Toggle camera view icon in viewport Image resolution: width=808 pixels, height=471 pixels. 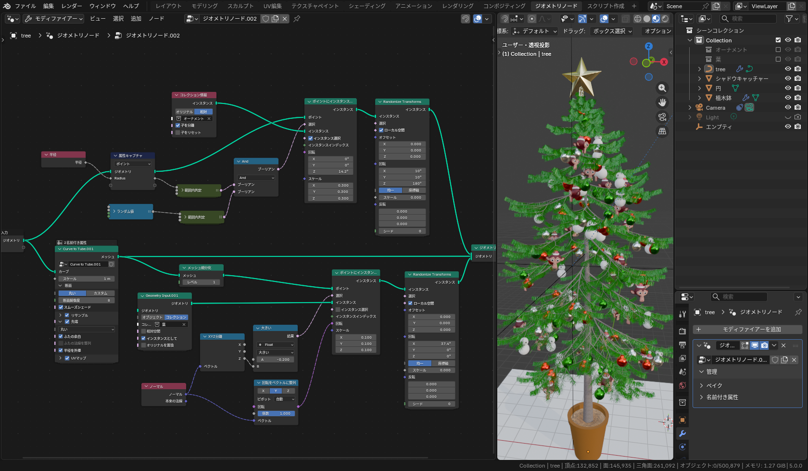tap(662, 117)
